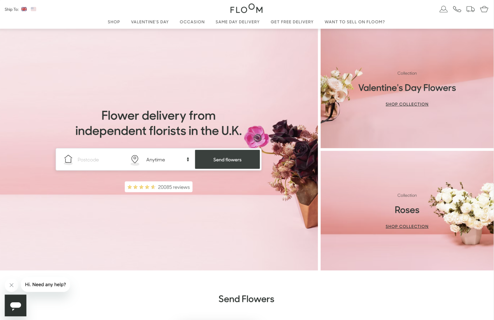Click the Send flowers button
The image size is (494, 320).
coord(227,159)
